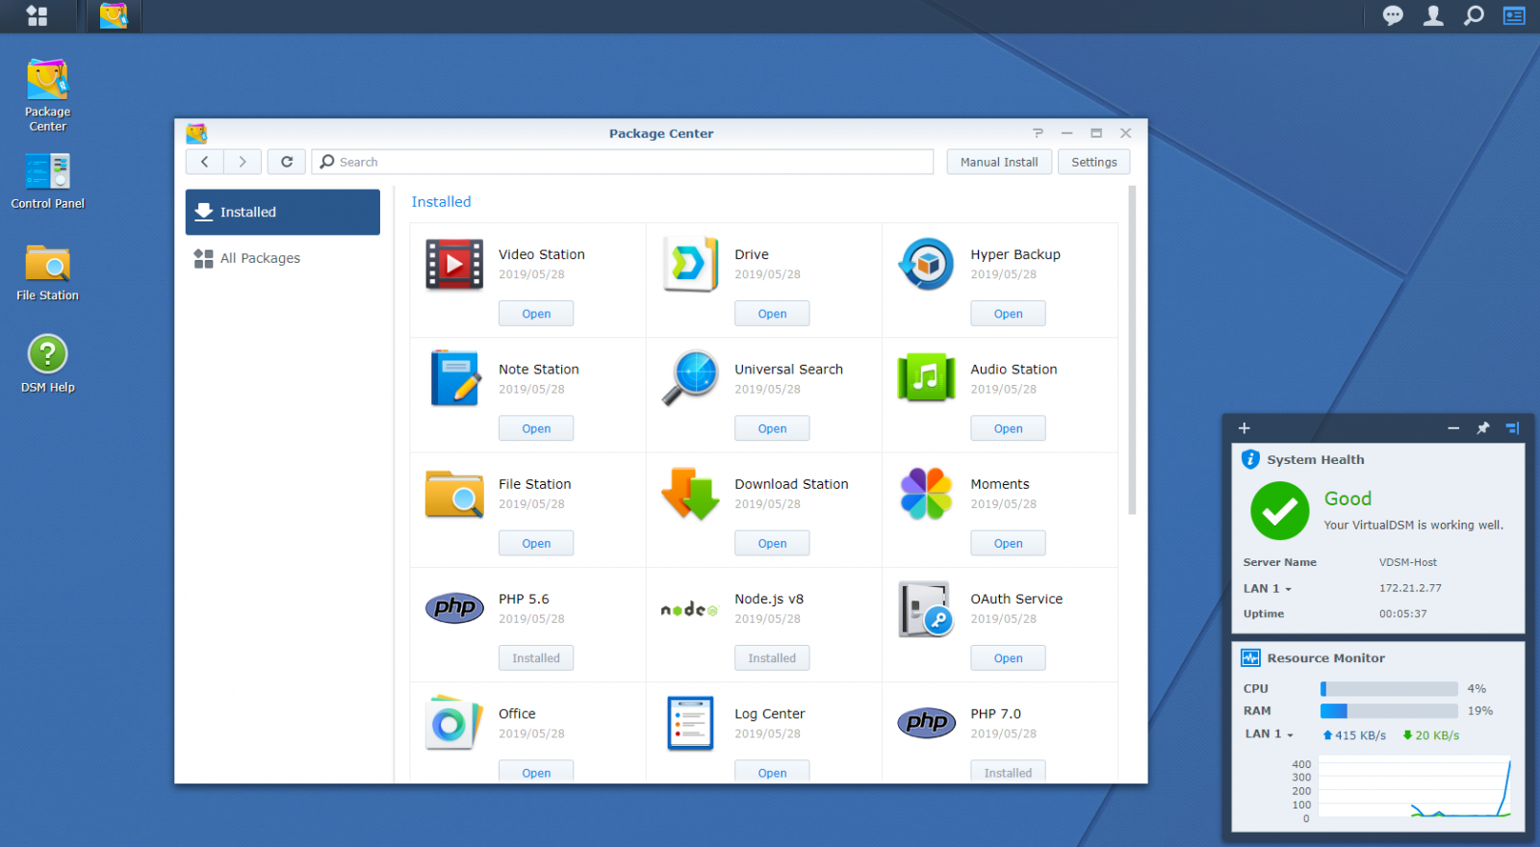This screenshot has height=847, width=1540.
Task: Open the desktop search magnifier icon
Action: [x=1474, y=15]
